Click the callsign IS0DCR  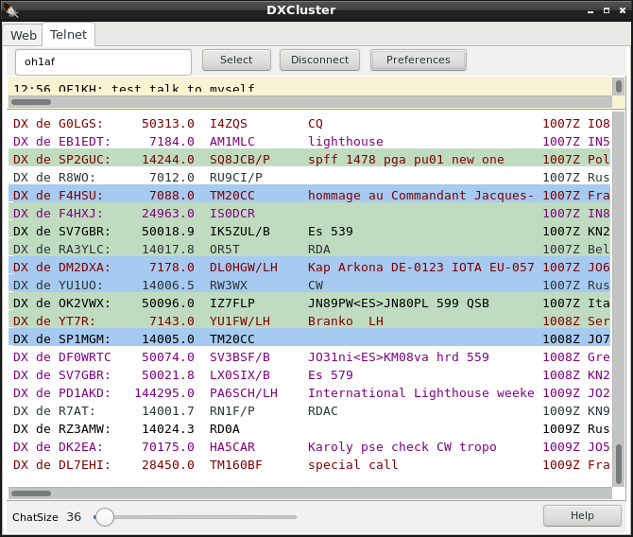(x=232, y=214)
